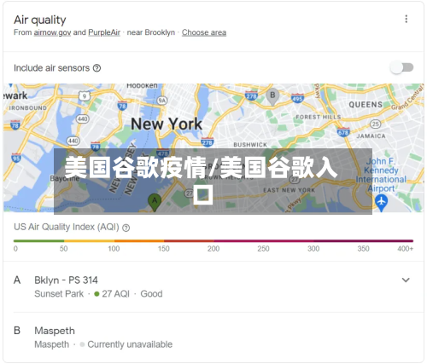Click the 27 AQI reading text
The height and width of the screenshot is (364, 427).
coord(115,294)
